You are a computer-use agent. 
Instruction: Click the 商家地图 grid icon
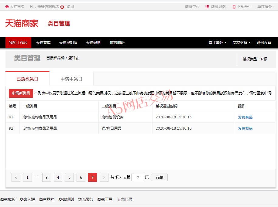coord(207,7)
